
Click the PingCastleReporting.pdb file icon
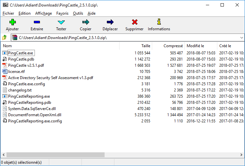pos(5,103)
